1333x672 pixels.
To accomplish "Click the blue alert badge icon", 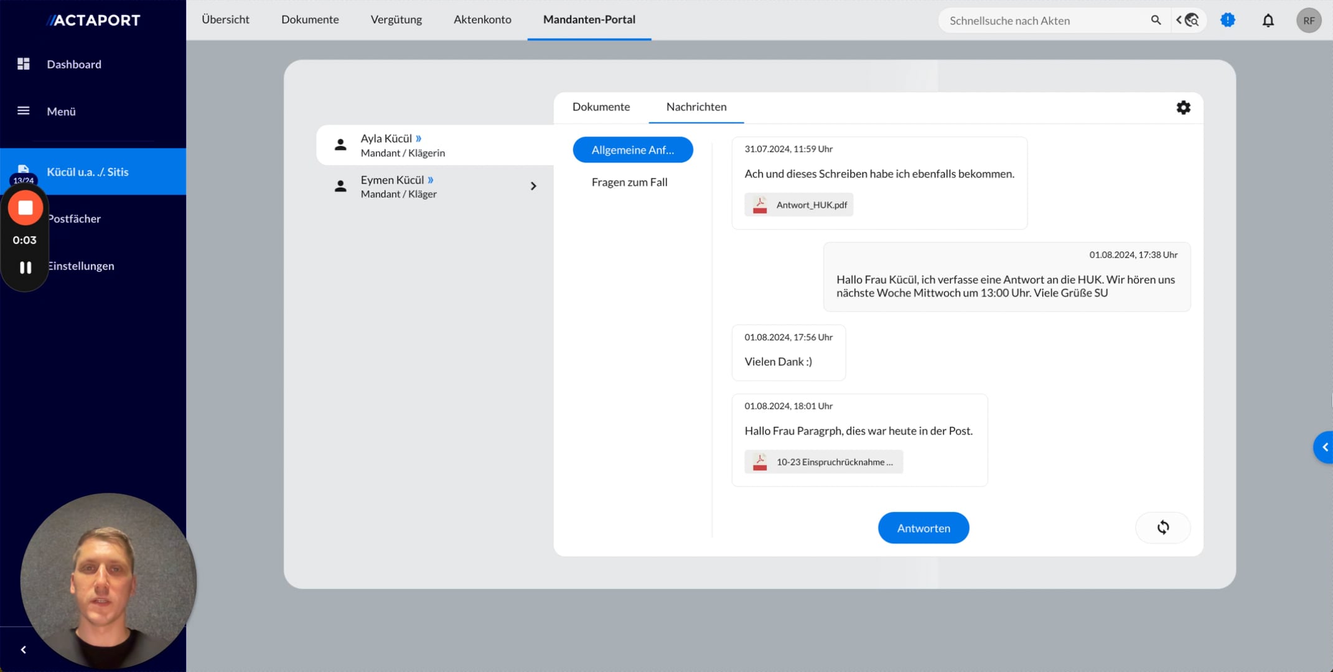I will [1227, 21].
